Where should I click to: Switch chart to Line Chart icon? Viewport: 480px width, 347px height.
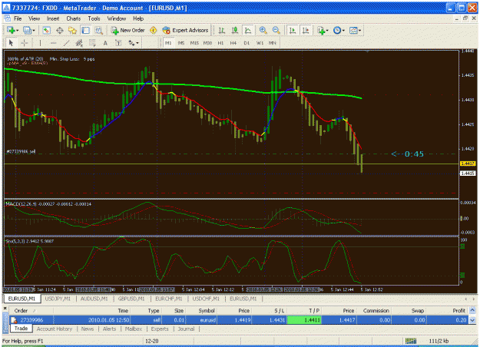tap(247, 30)
